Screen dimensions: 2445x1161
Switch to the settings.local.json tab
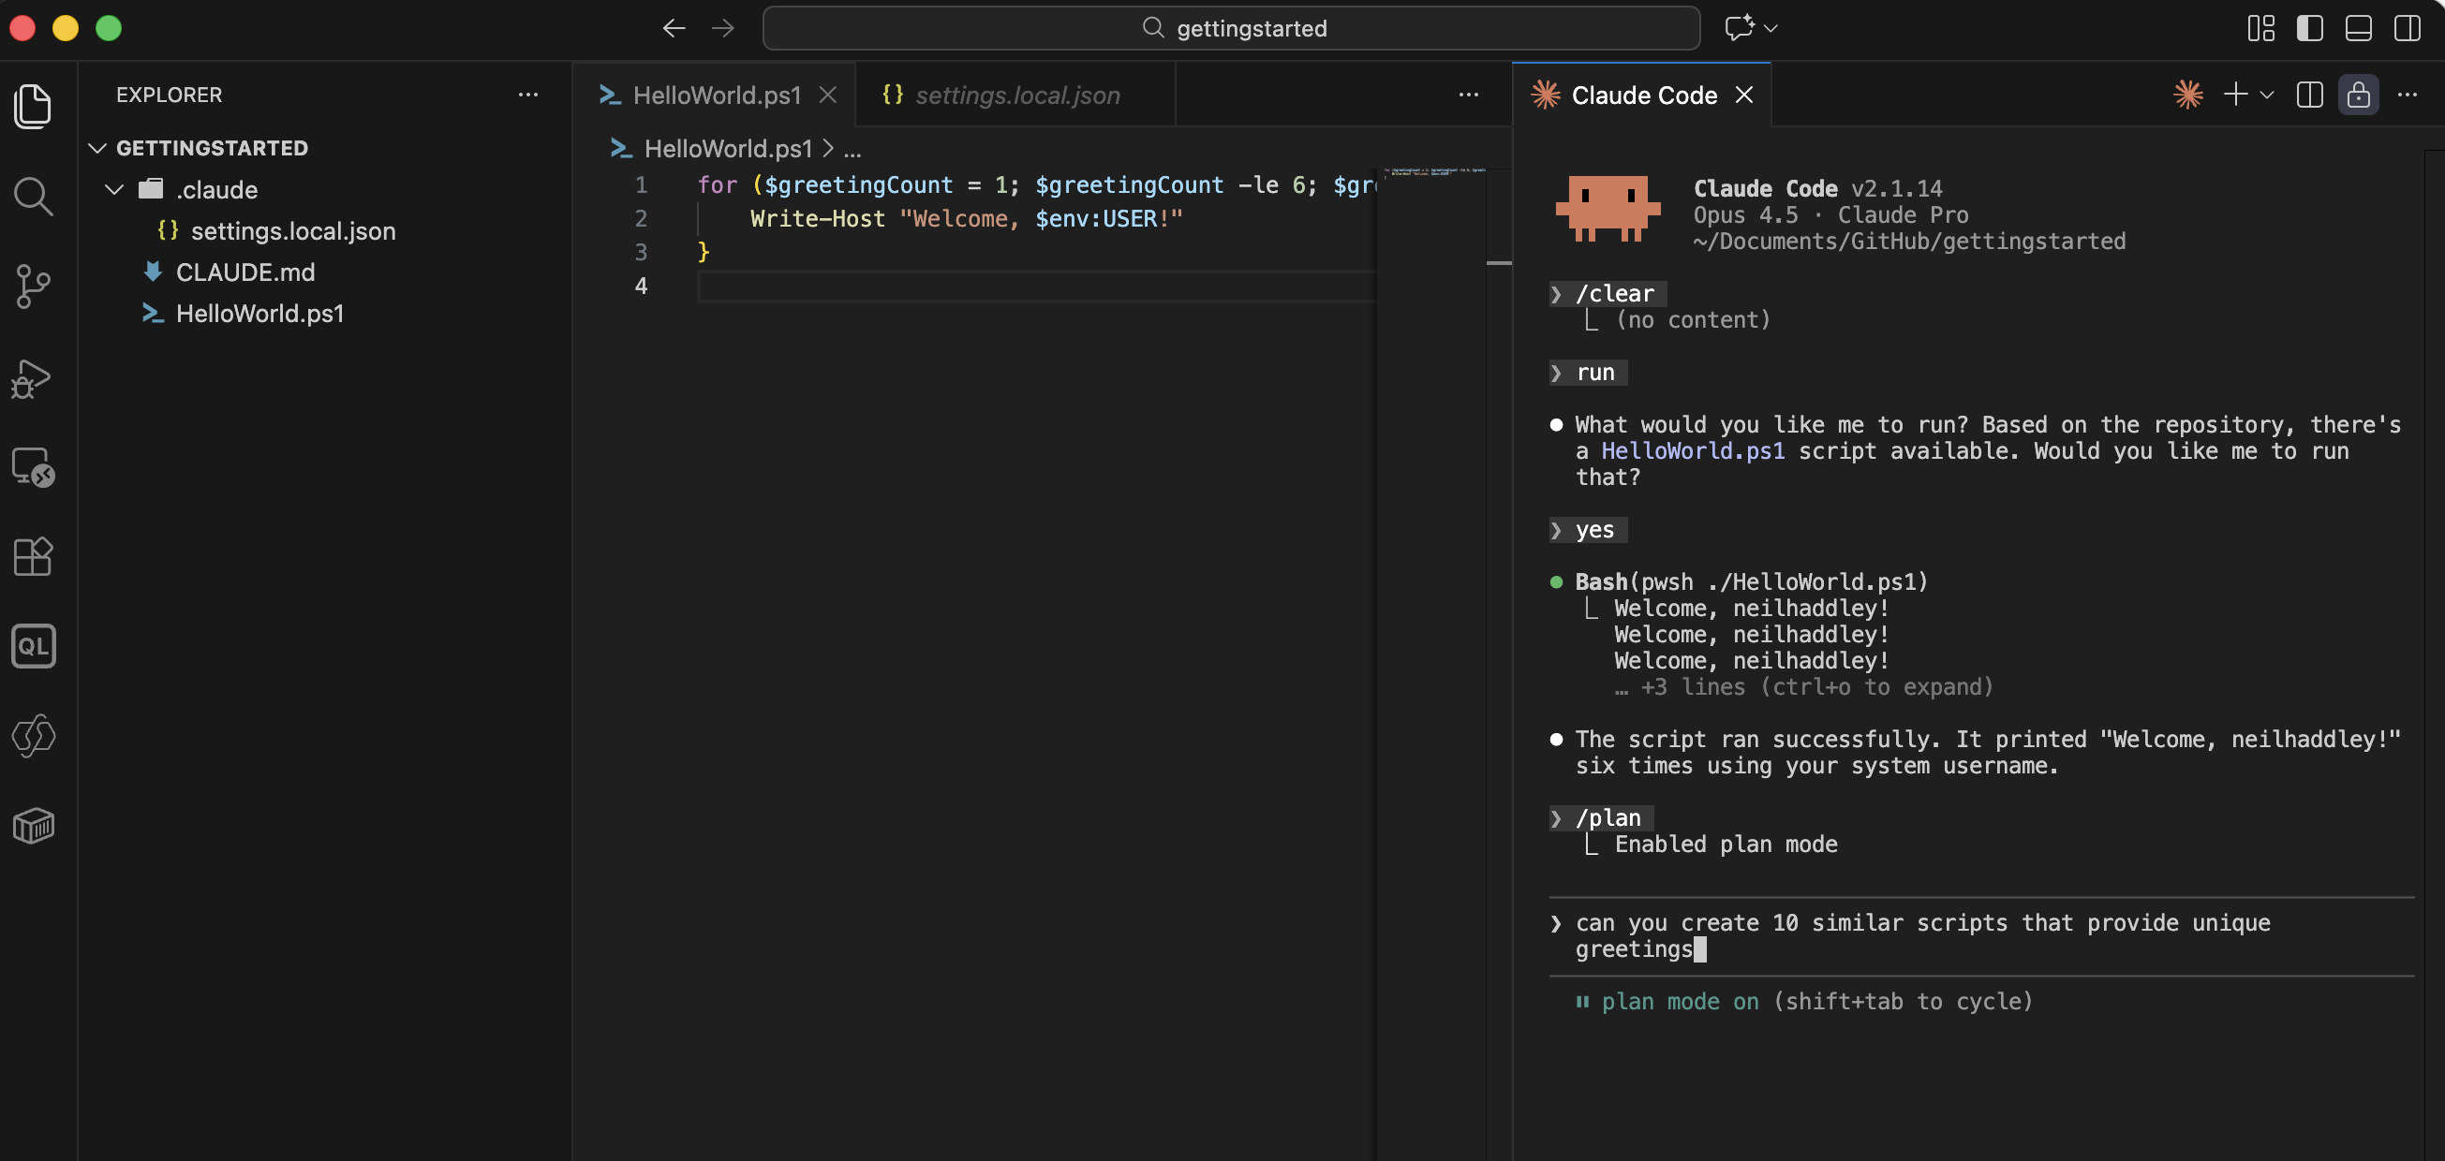(1015, 95)
